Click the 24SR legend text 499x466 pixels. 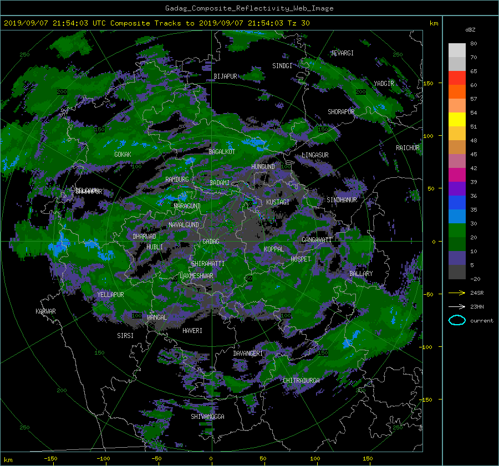pyautogui.click(x=477, y=293)
